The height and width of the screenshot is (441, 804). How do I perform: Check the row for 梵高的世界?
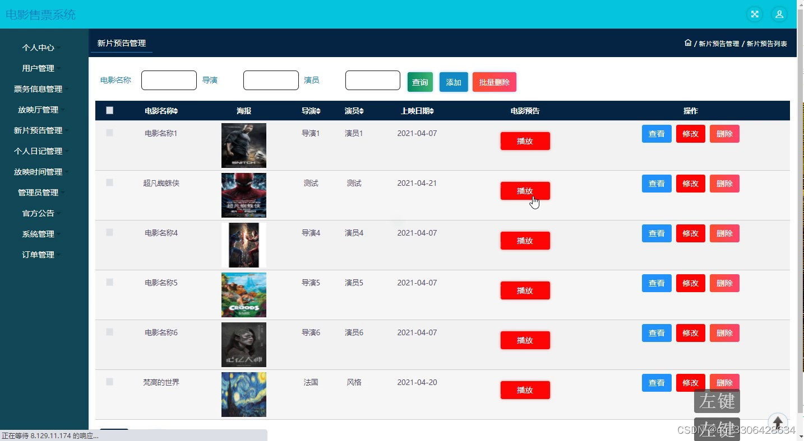click(110, 382)
